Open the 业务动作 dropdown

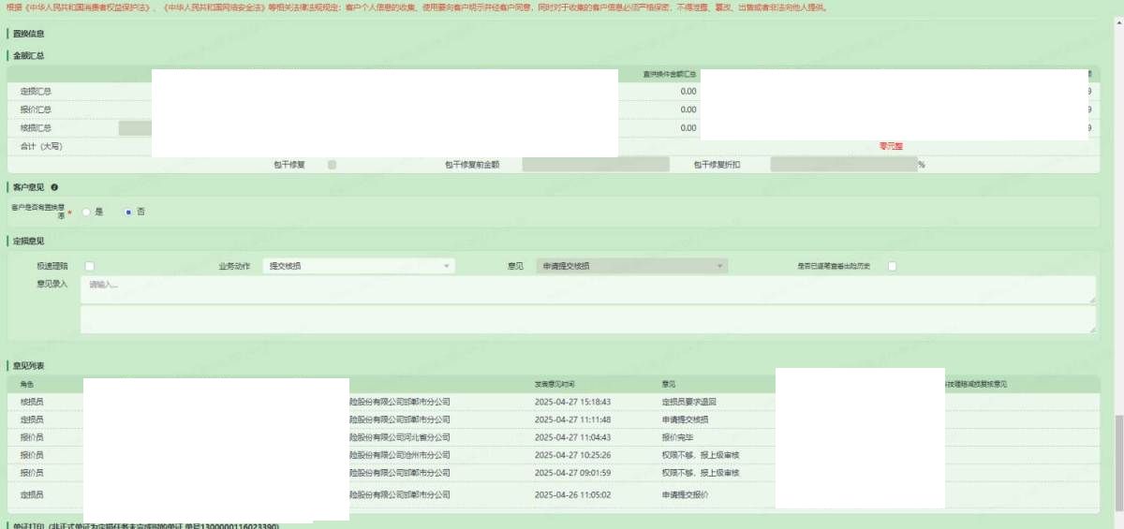[x=359, y=266]
